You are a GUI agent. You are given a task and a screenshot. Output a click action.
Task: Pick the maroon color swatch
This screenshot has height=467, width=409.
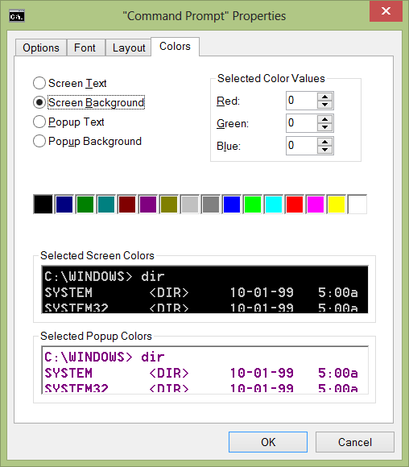tap(127, 205)
